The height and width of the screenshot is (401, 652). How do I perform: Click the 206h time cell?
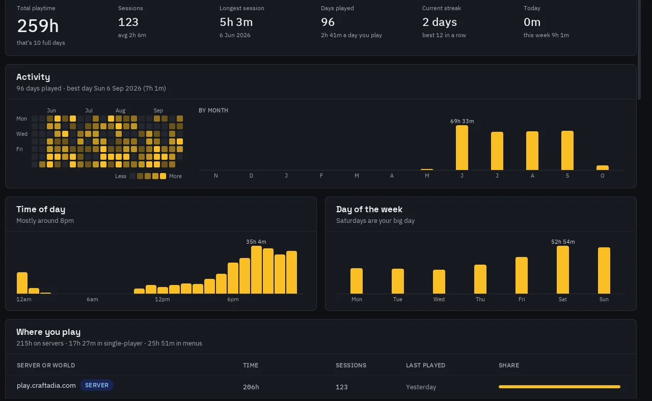[x=251, y=387]
